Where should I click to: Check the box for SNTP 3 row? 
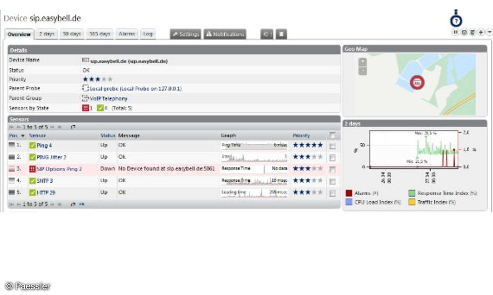point(332,181)
